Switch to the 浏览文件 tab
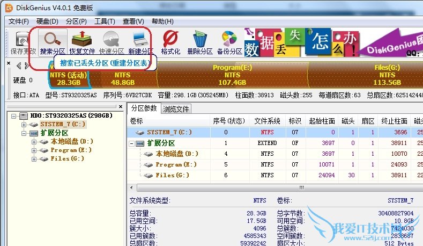Screen dimensions: 423x246 pos(176,109)
